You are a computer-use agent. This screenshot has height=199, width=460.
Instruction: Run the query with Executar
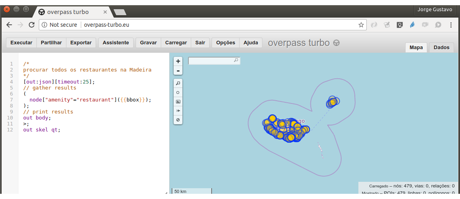(21, 43)
